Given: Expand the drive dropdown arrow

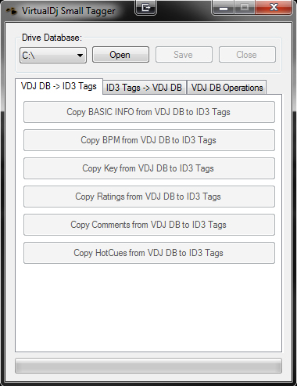Looking at the screenshot, I should coord(80,56).
